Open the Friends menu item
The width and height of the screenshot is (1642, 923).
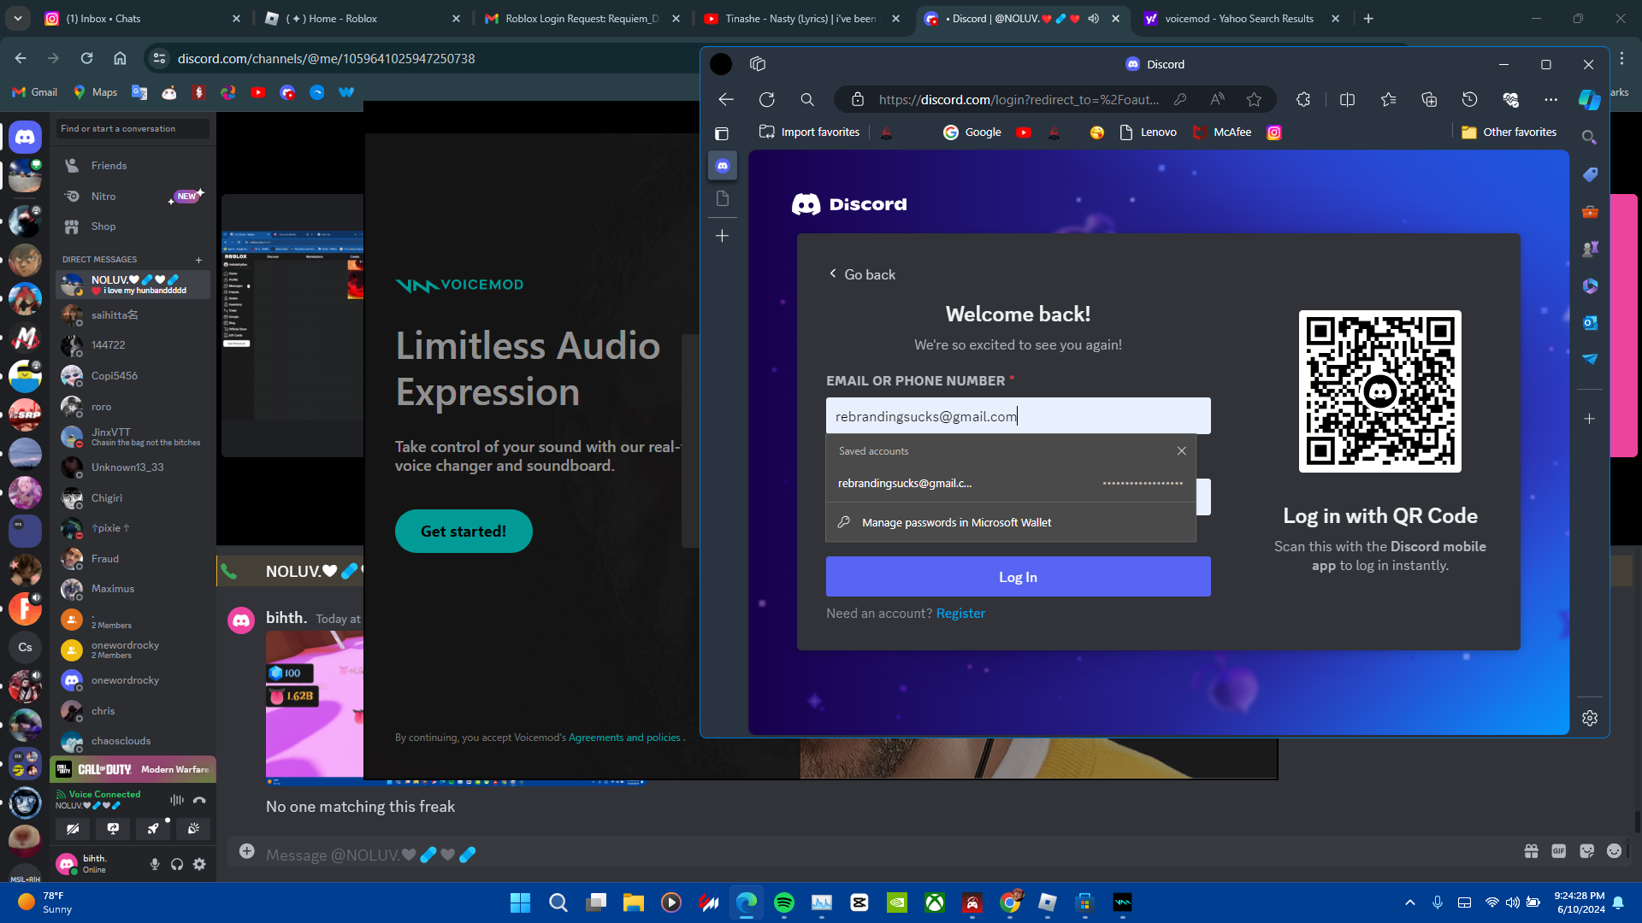point(109,166)
